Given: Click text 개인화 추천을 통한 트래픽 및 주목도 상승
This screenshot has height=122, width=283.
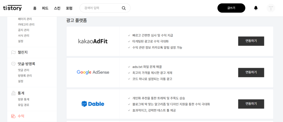Looking at the screenshot, I should click(159, 98).
